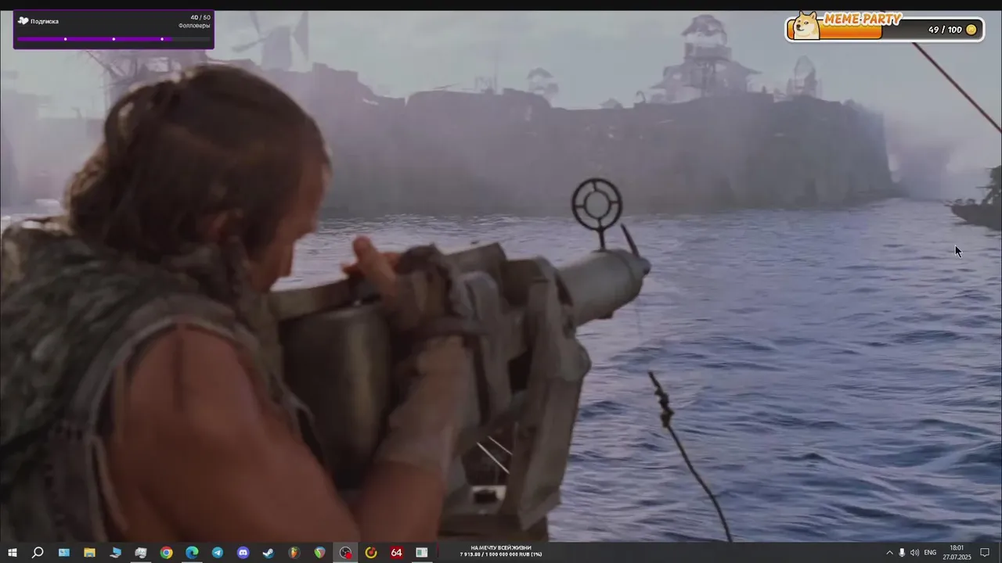Open the volume speaker control

(x=914, y=553)
